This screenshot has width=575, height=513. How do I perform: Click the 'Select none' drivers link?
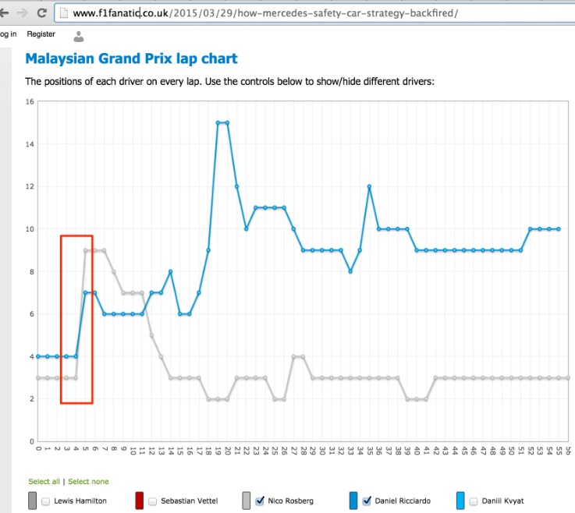coord(88,482)
